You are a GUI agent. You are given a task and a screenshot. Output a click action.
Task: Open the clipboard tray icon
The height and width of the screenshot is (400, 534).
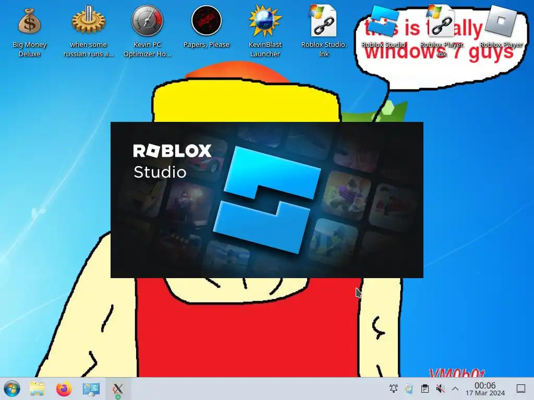tap(424, 389)
